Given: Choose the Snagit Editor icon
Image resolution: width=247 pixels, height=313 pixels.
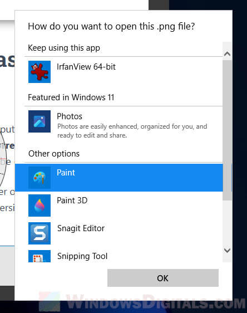Looking at the screenshot, I should pos(39,233).
